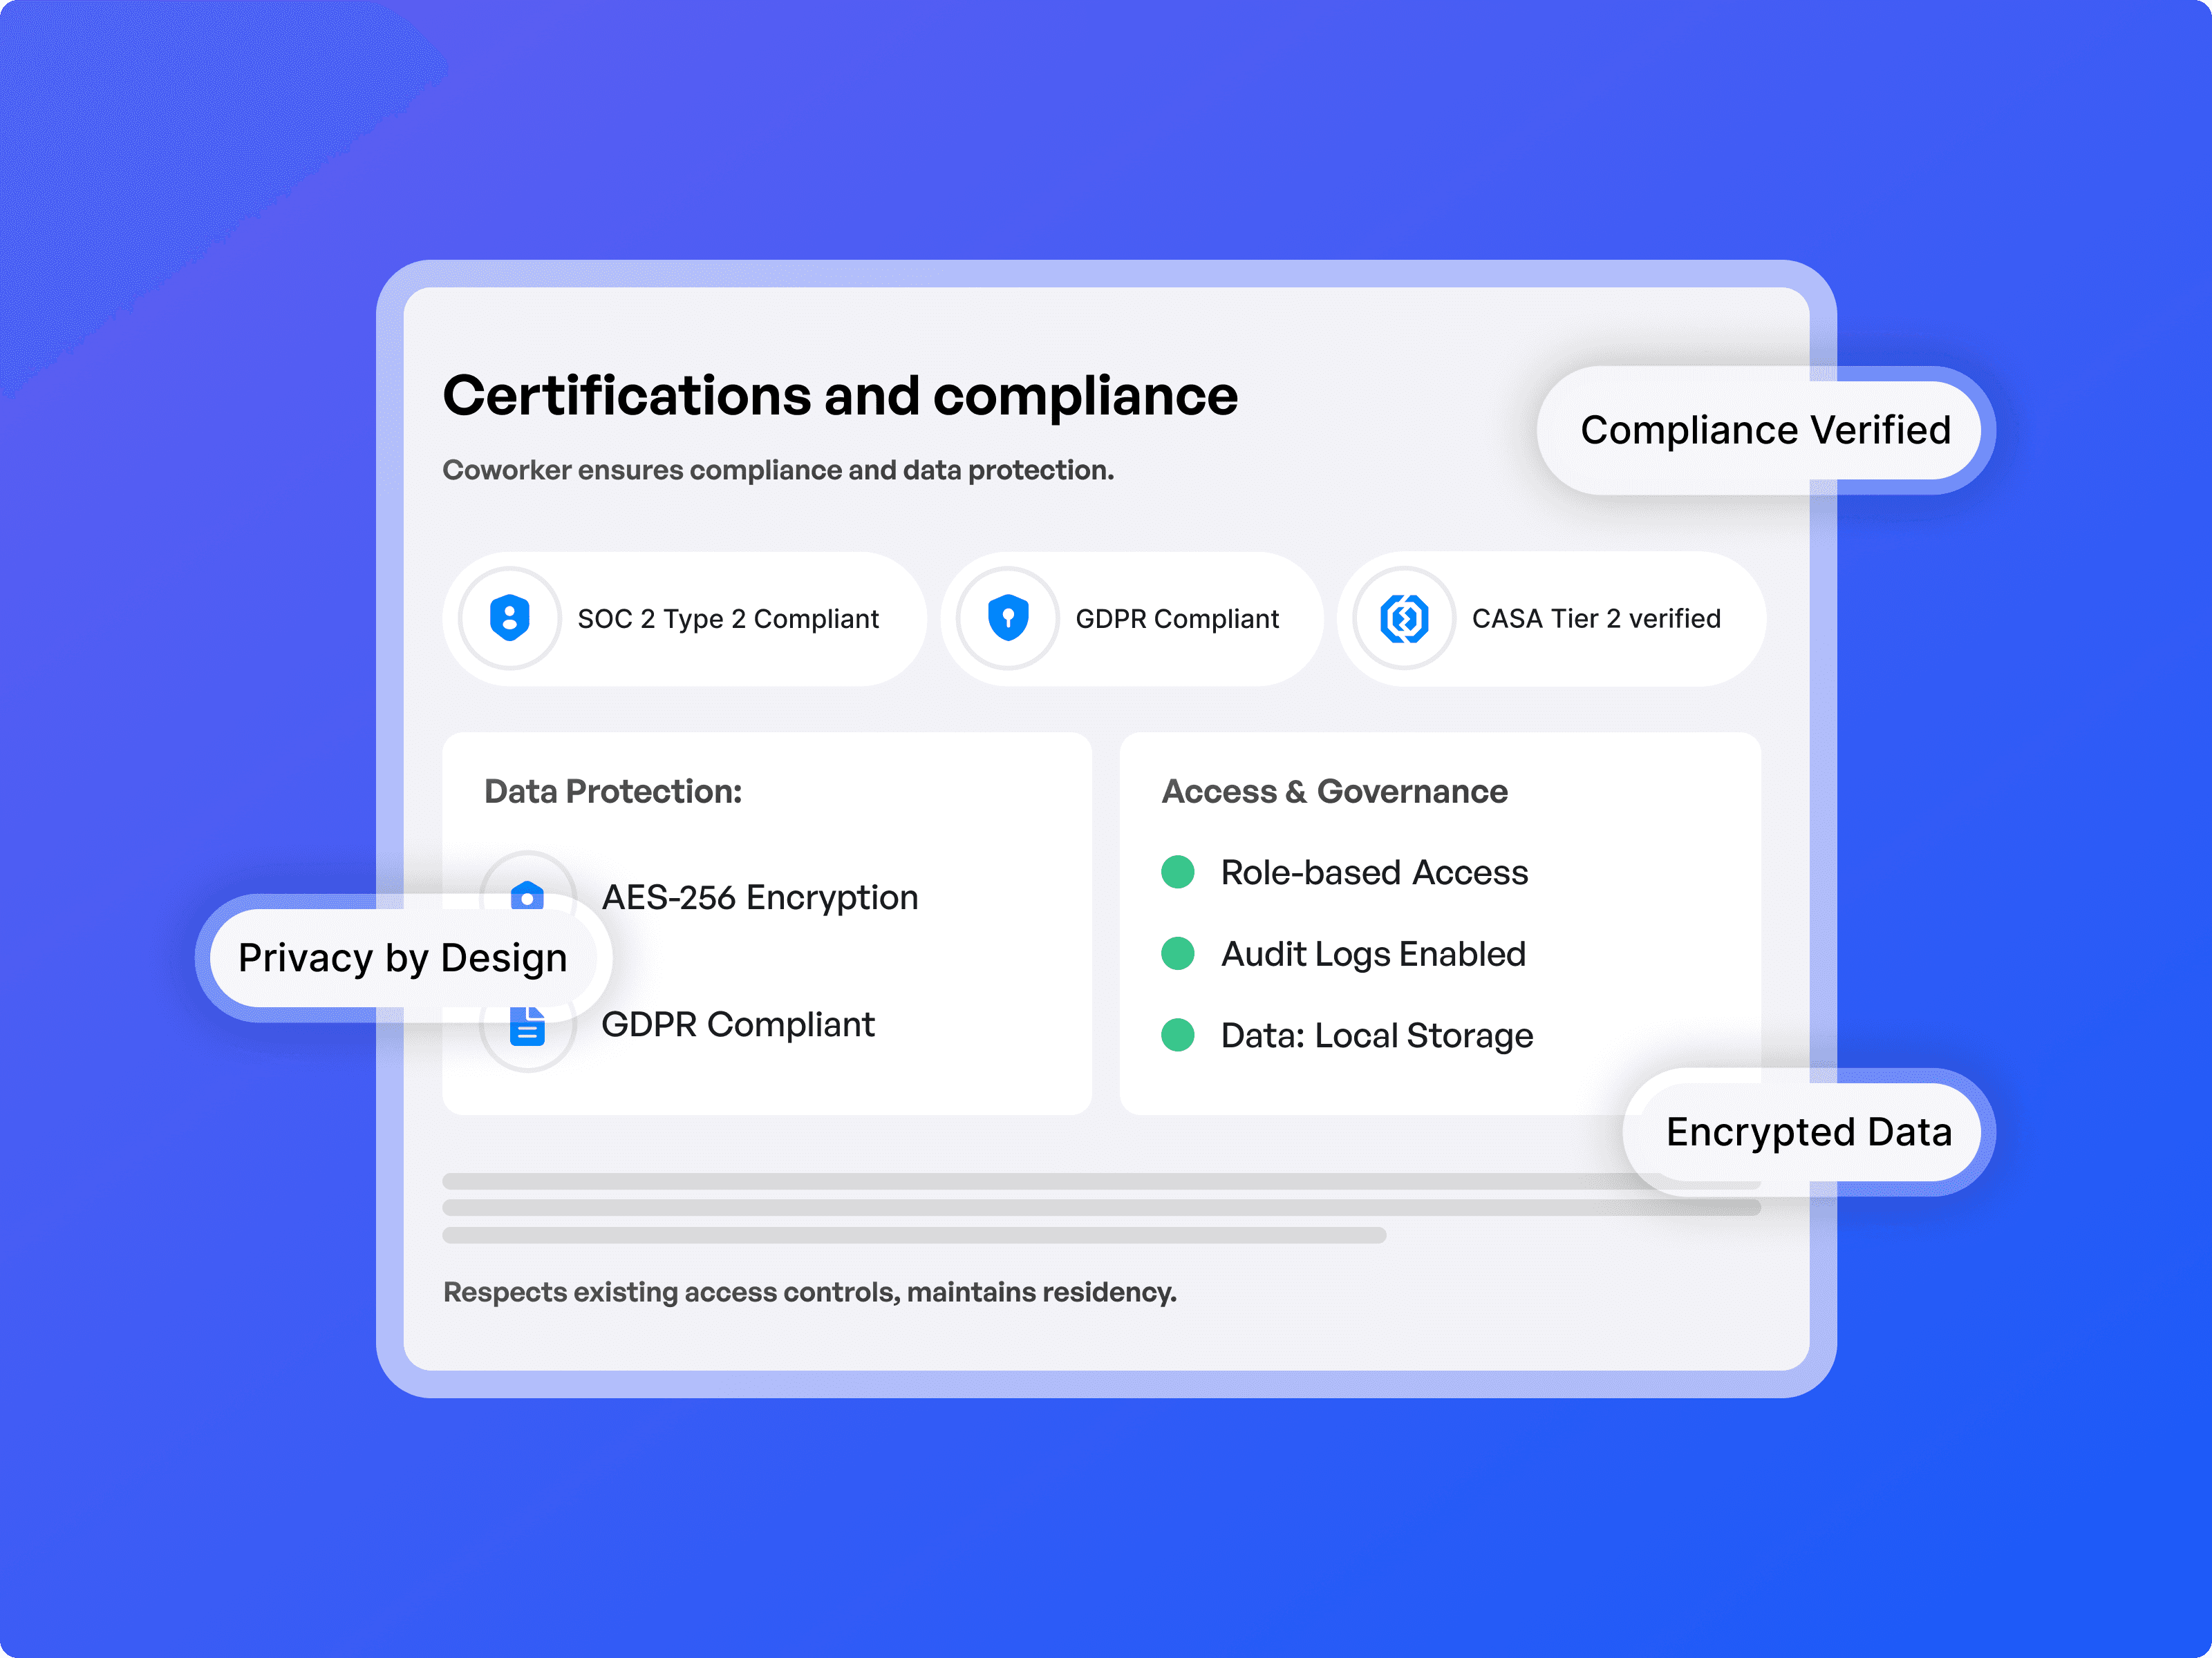The height and width of the screenshot is (1658, 2212).
Task: Click the GDPR Compliant document icon
Action: 527,1034
